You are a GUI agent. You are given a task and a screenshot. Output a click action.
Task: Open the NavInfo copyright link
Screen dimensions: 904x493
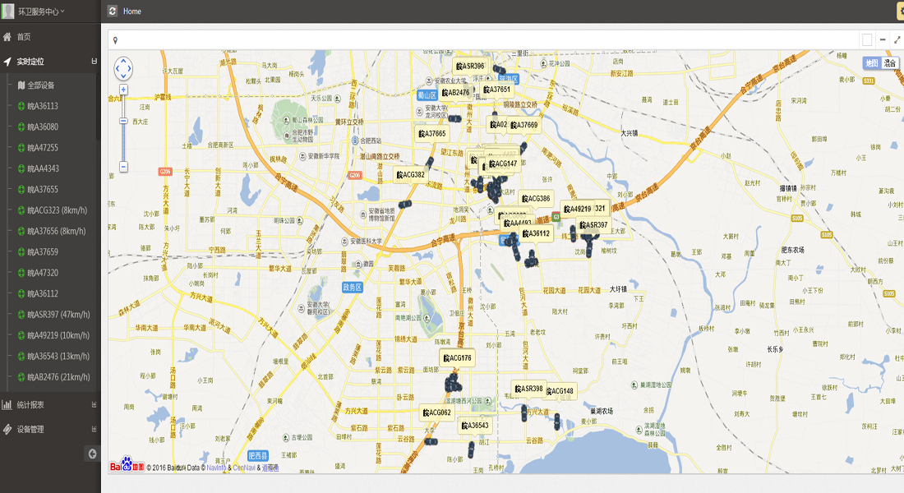point(216,468)
